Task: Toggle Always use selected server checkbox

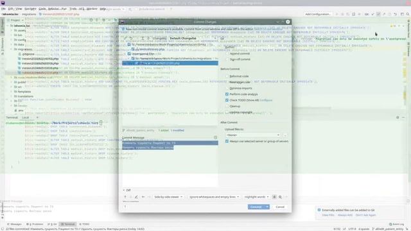Action: pos(227,141)
